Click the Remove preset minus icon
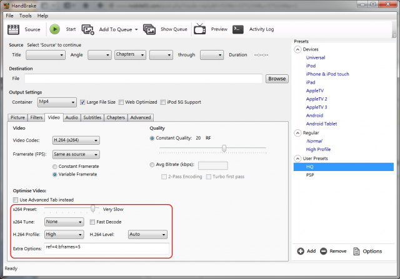This screenshot has width=400, height=279. tap(324, 252)
